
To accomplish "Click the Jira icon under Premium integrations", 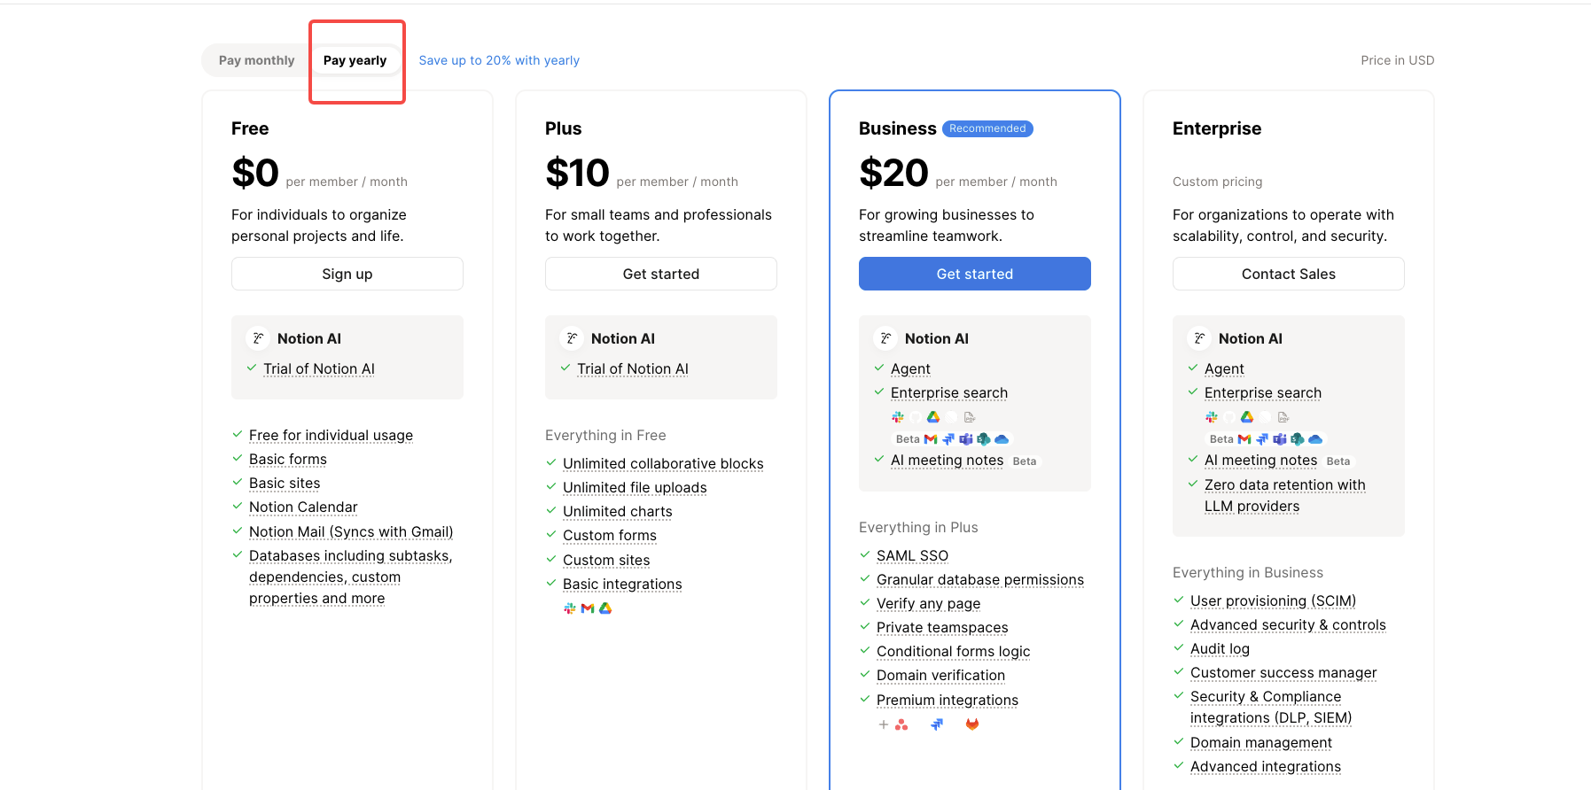I will (x=937, y=724).
